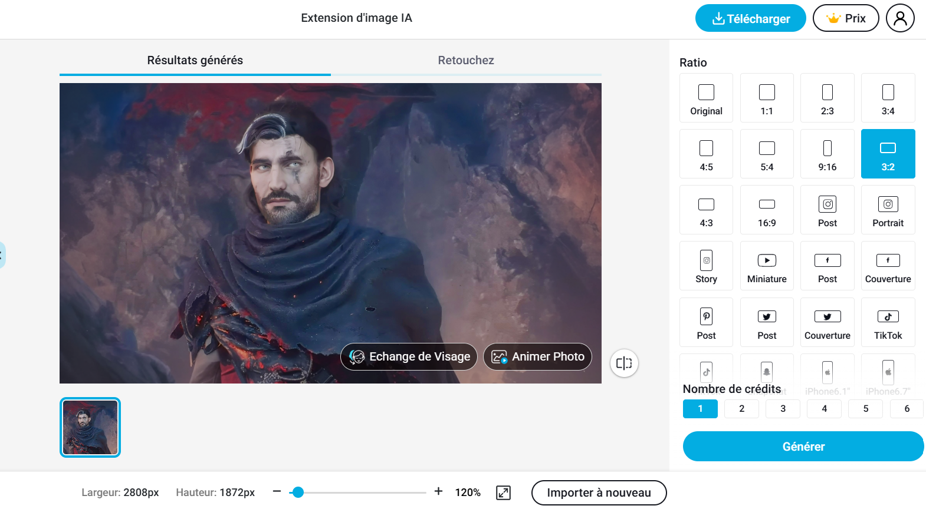Viewport: 926px width, 509px height.
Task: Select the 16:9 widescreen ratio
Action: coord(767,210)
